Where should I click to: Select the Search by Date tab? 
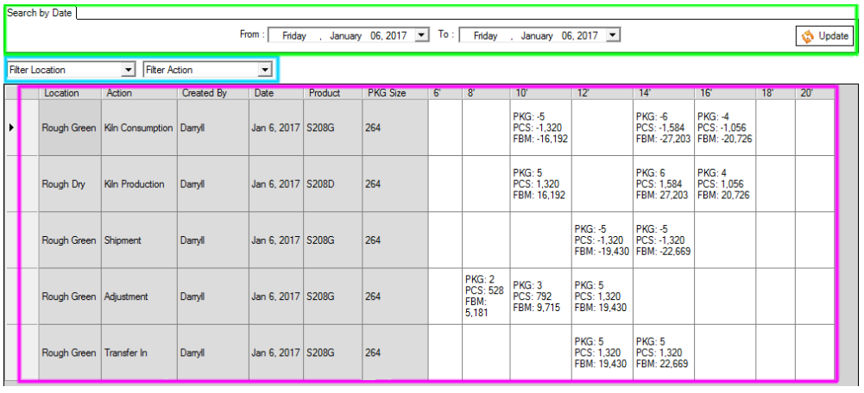(x=39, y=13)
